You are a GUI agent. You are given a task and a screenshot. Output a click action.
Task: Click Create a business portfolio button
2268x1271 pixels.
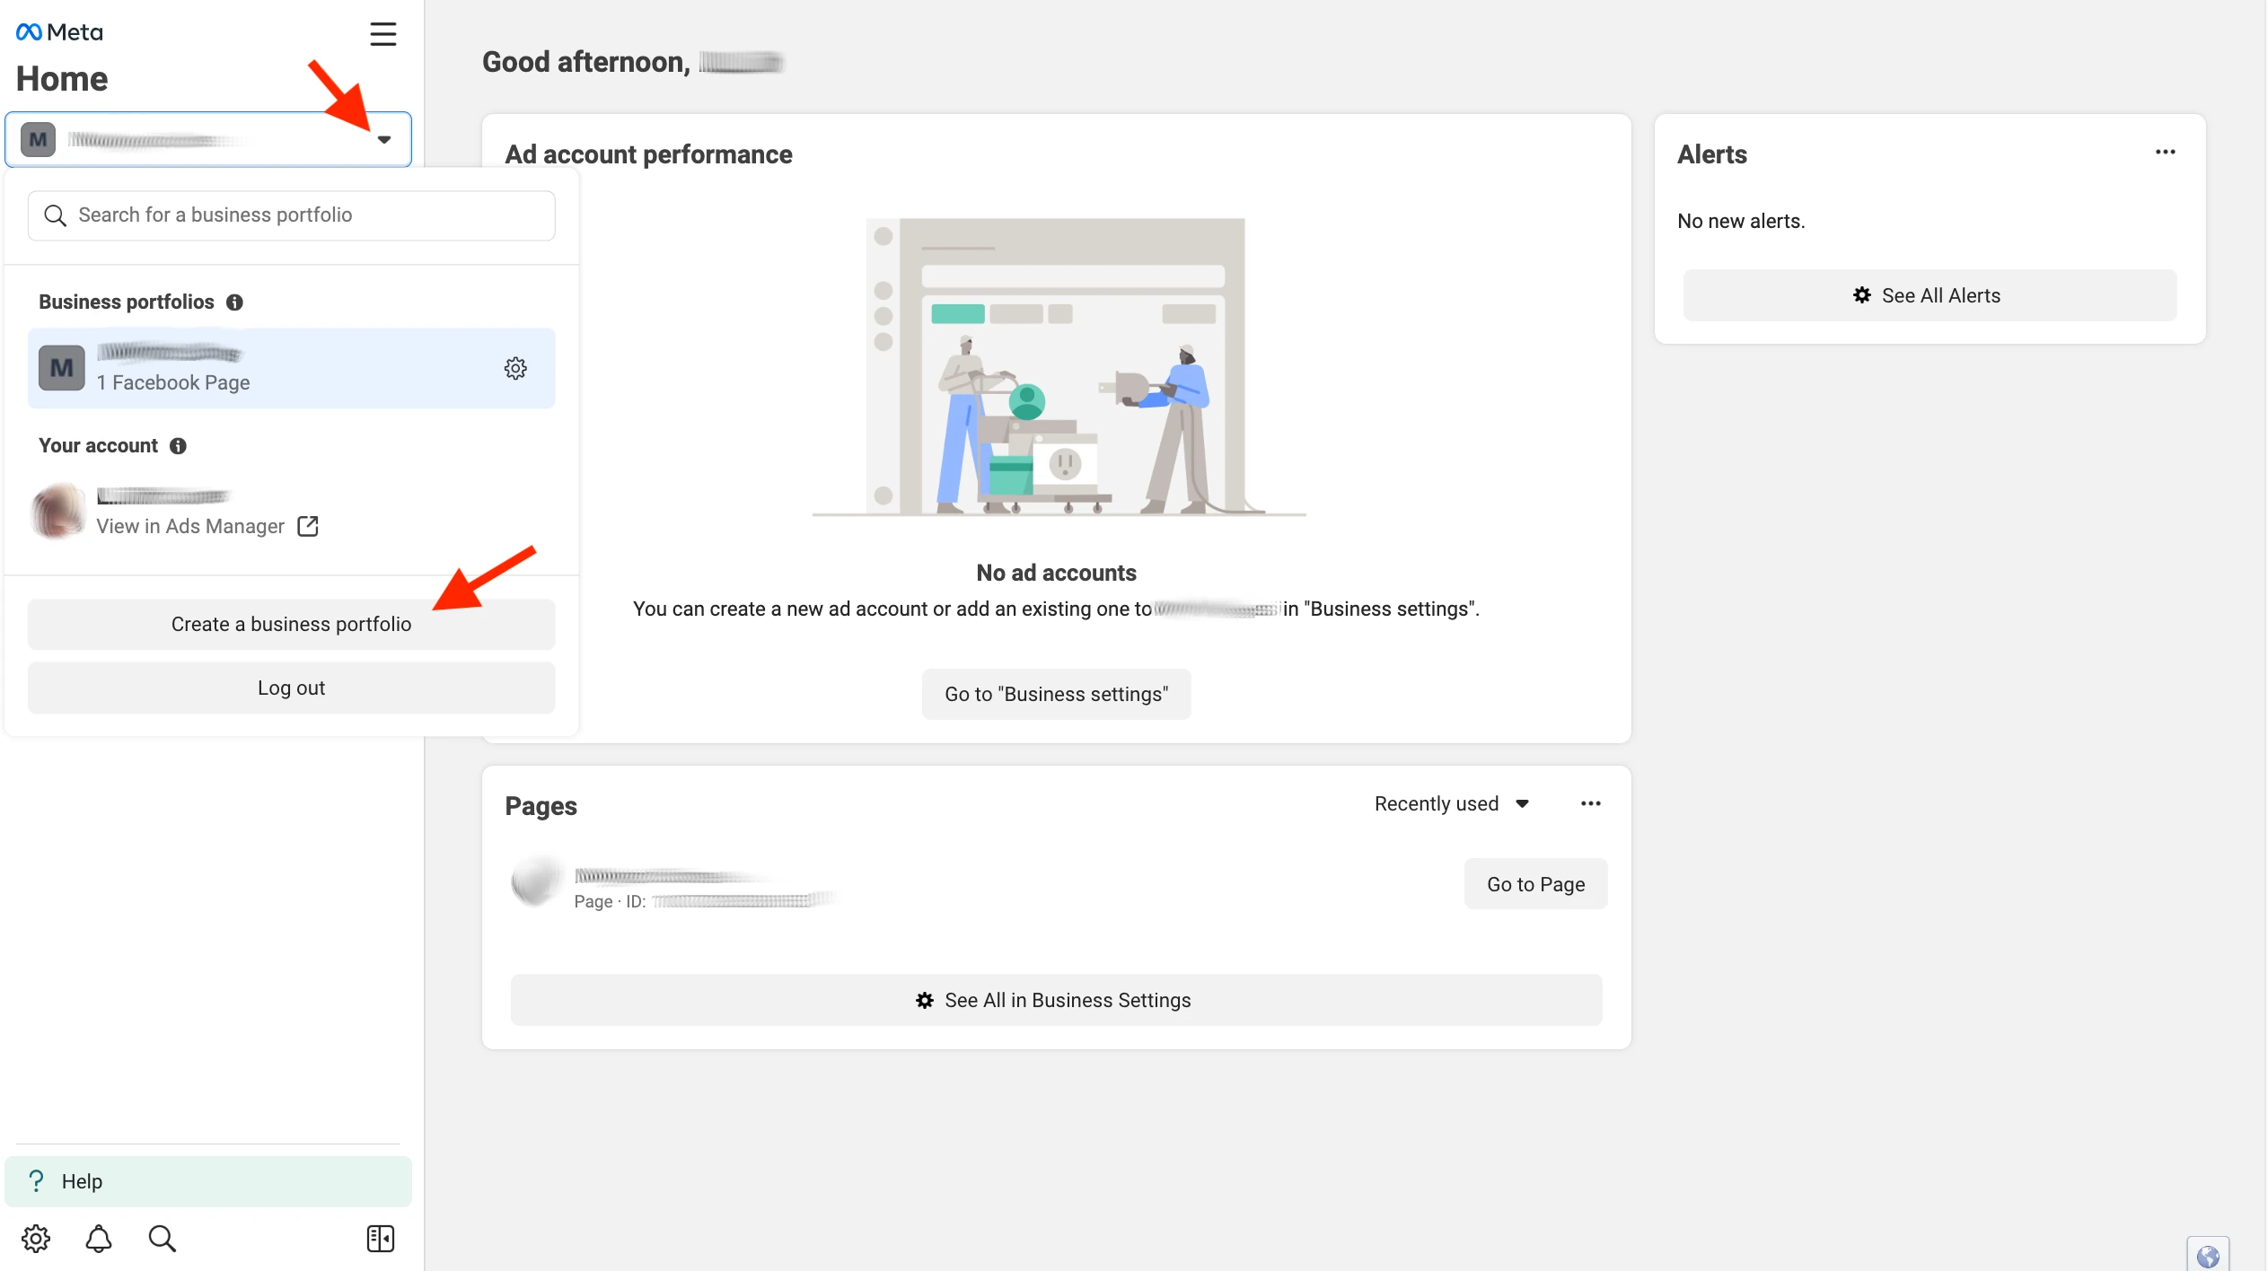coord(292,625)
